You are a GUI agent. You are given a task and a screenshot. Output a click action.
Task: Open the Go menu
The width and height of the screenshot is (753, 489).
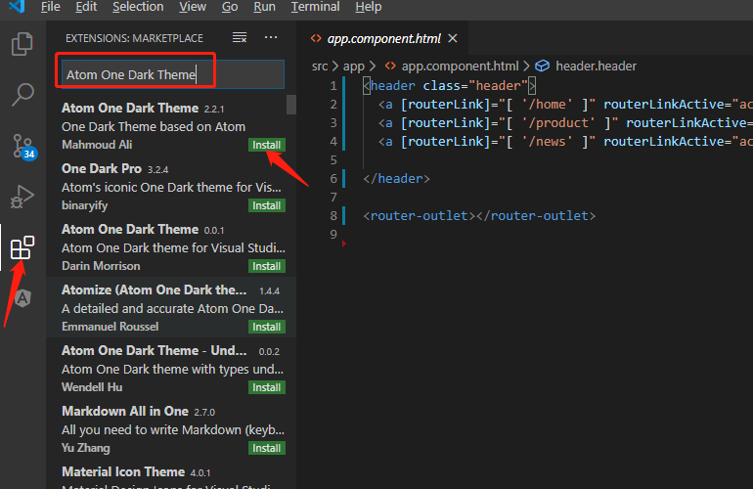tap(230, 7)
